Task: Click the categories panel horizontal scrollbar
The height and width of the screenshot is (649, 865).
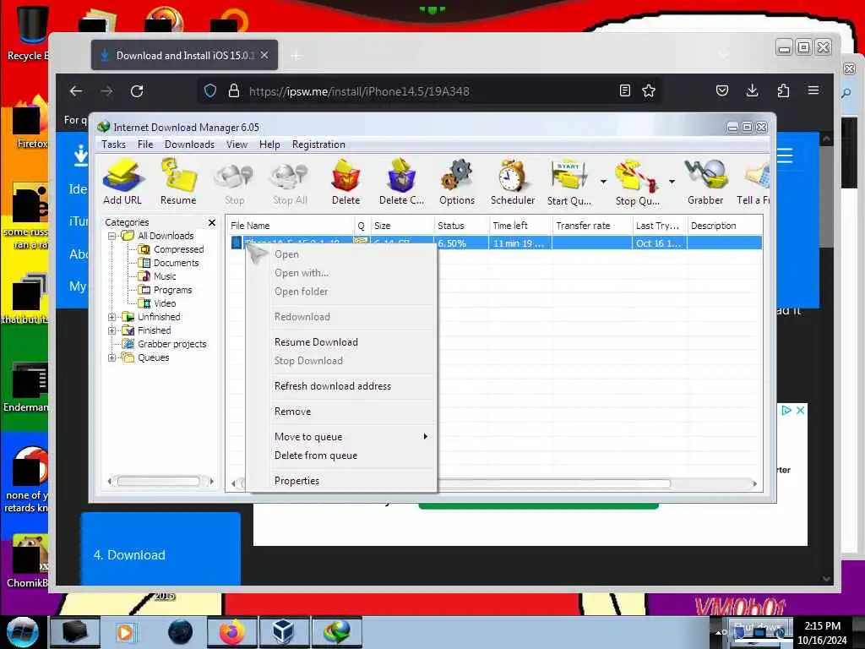Action: tap(160, 481)
